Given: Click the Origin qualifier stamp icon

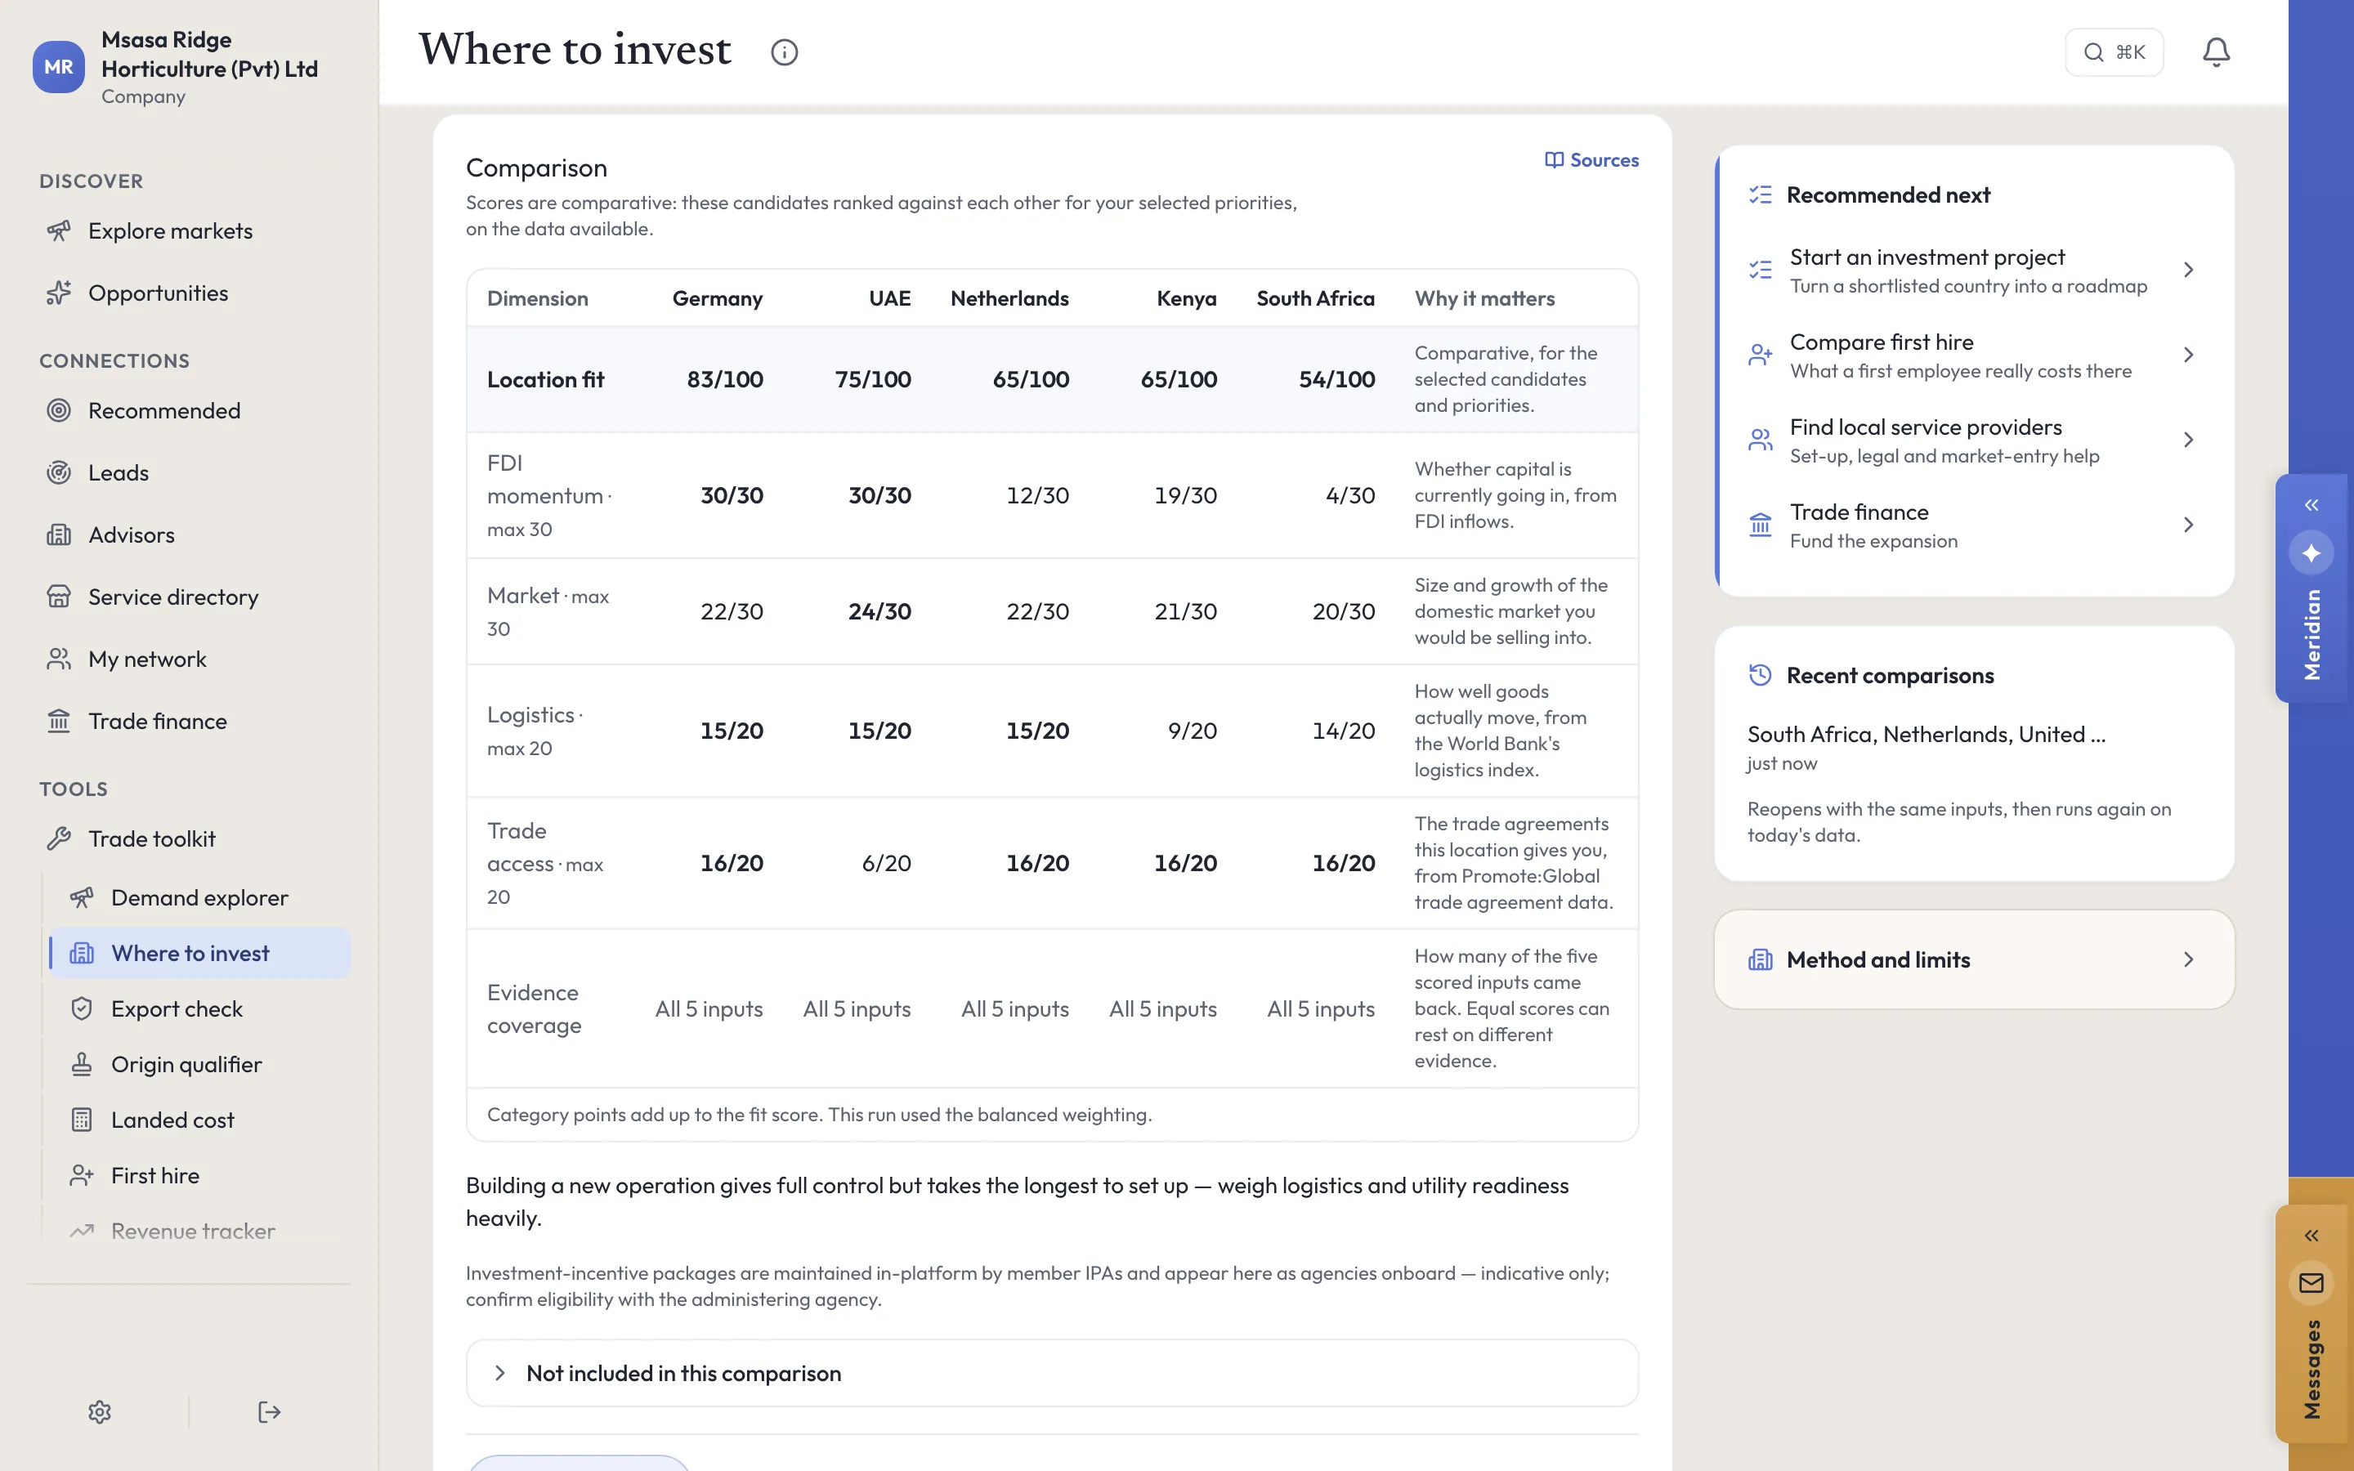Looking at the screenshot, I should tap(82, 1064).
